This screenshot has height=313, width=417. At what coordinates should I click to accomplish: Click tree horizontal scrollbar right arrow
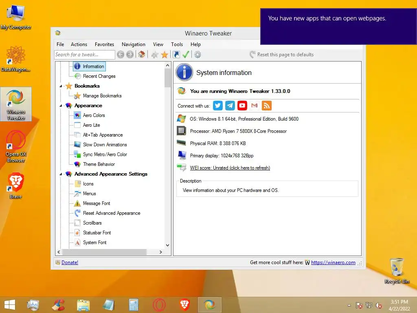click(x=160, y=252)
